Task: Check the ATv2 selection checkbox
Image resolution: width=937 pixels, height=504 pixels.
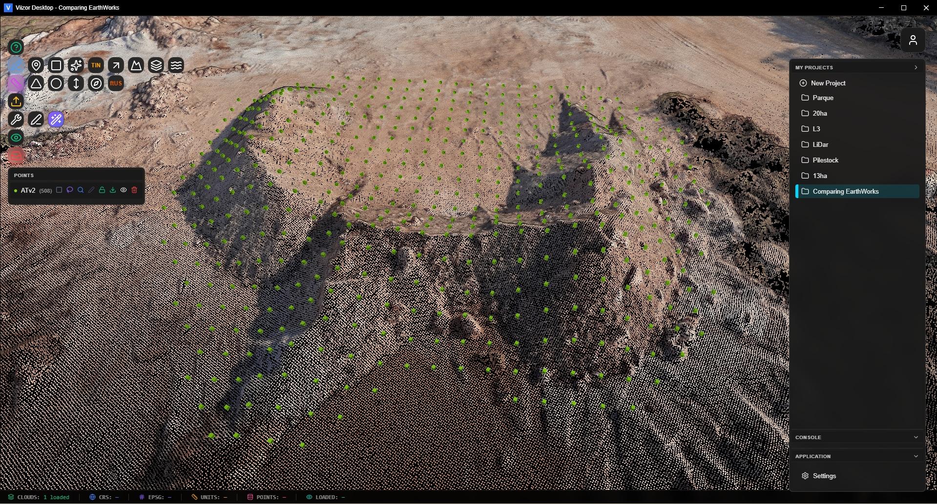Action: click(x=59, y=190)
